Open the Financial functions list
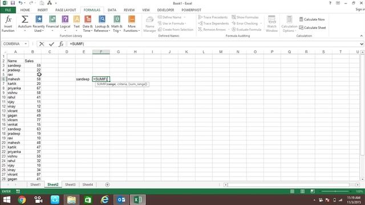This screenshot has width=365, height=205. pyautogui.click(x=52, y=24)
